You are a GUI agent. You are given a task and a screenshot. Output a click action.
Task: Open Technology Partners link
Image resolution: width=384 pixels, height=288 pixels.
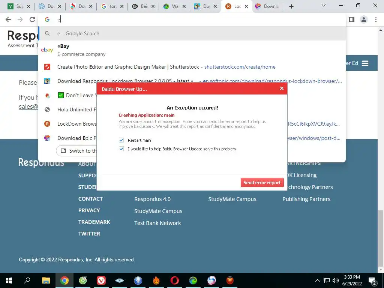[x=310, y=187]
